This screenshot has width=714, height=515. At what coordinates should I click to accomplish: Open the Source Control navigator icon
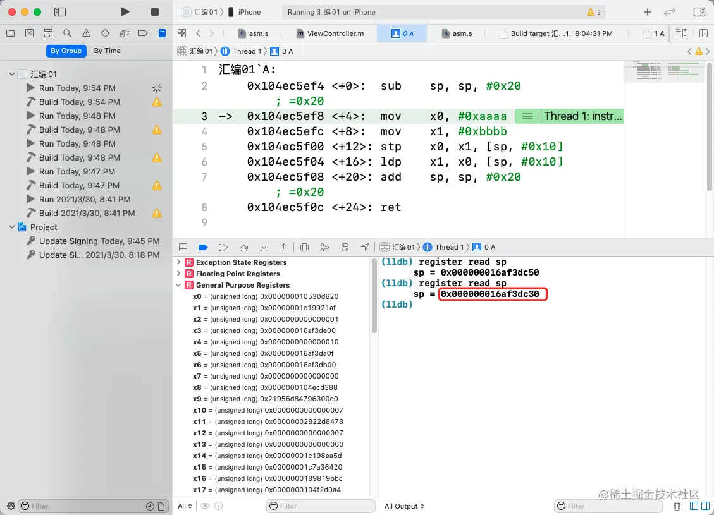[29, 33]
